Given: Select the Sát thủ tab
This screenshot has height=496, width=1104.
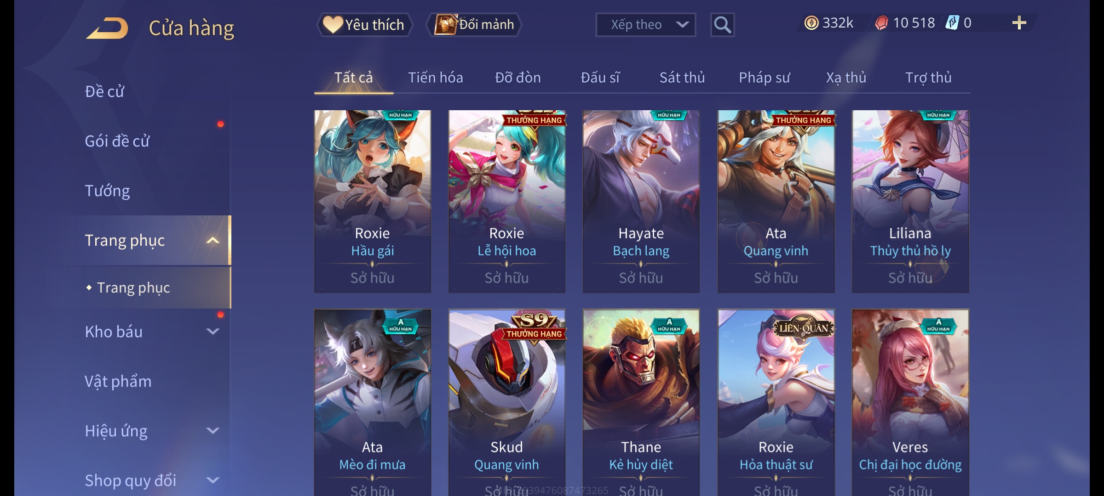Looking at the screenshot, I should [x=682, y=78].
